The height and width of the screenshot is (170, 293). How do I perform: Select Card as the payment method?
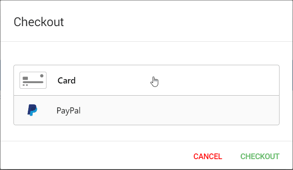tap(146, 80)
